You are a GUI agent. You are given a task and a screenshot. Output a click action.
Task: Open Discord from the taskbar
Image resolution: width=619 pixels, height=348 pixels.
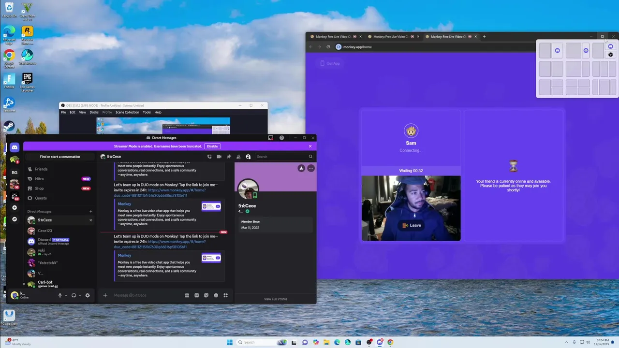pos(380,342)
